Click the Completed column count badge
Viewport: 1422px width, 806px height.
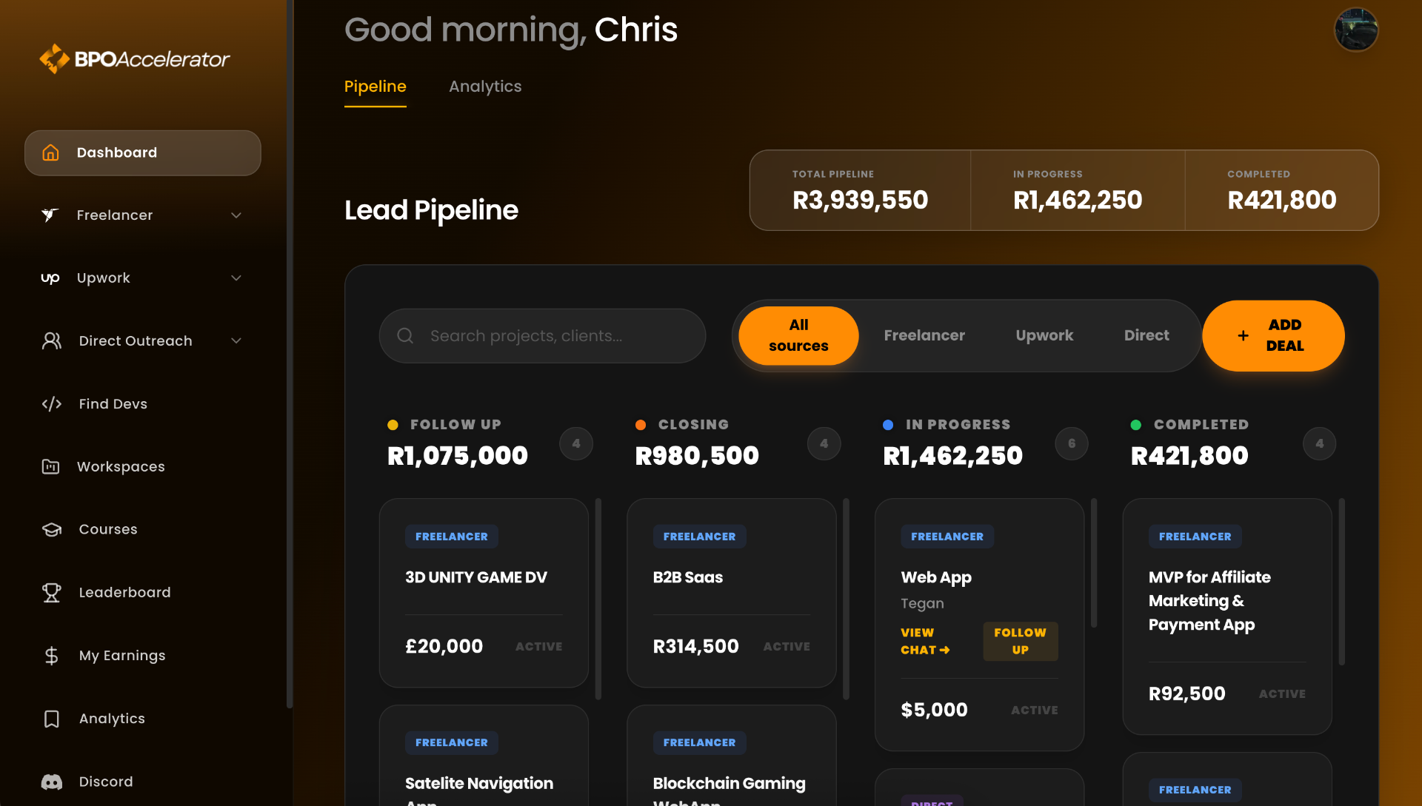[x=1320, y=443]
